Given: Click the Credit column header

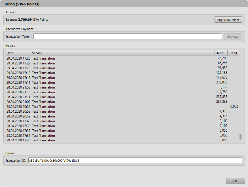Looking at the screenshot, I should tap(233, 53).
